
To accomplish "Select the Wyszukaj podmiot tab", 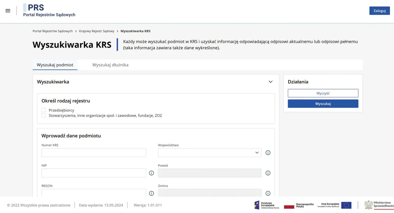I will (55, 65).
